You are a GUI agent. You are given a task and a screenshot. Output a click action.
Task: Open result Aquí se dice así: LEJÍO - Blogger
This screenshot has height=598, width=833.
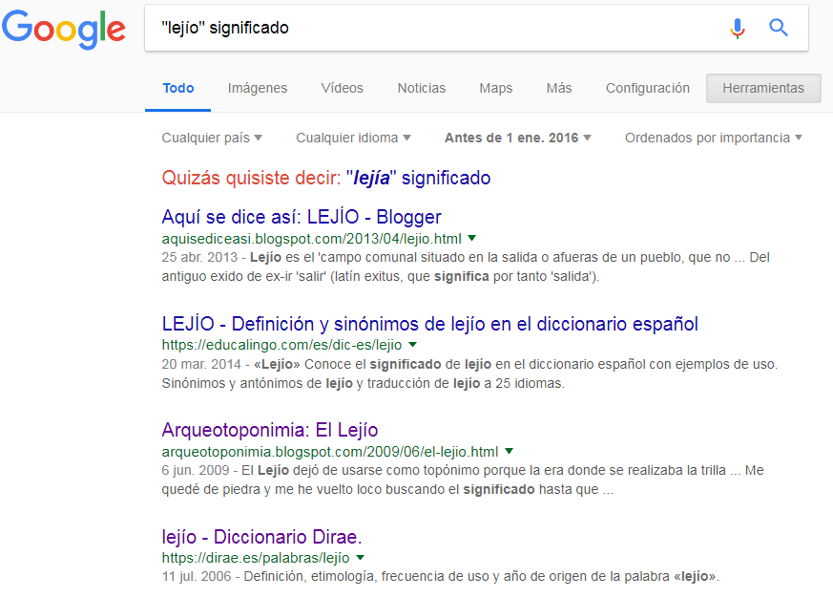[302, 217]
